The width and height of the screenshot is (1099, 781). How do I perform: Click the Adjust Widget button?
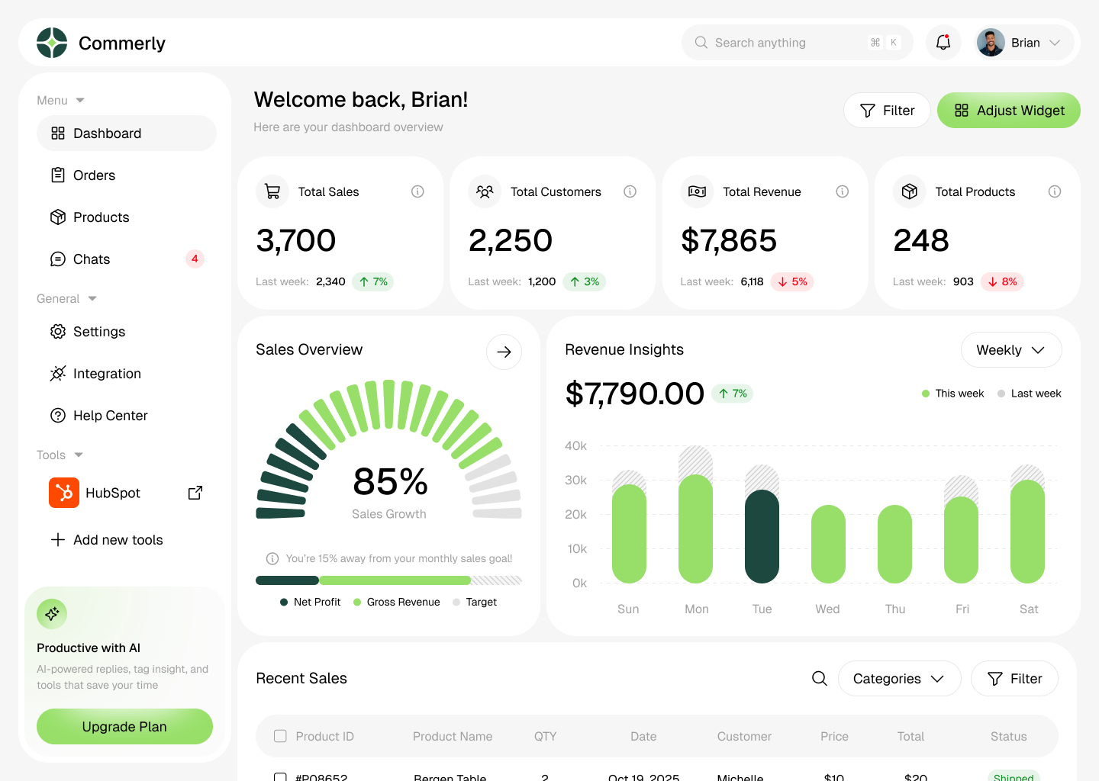[x=1008, y=110]
